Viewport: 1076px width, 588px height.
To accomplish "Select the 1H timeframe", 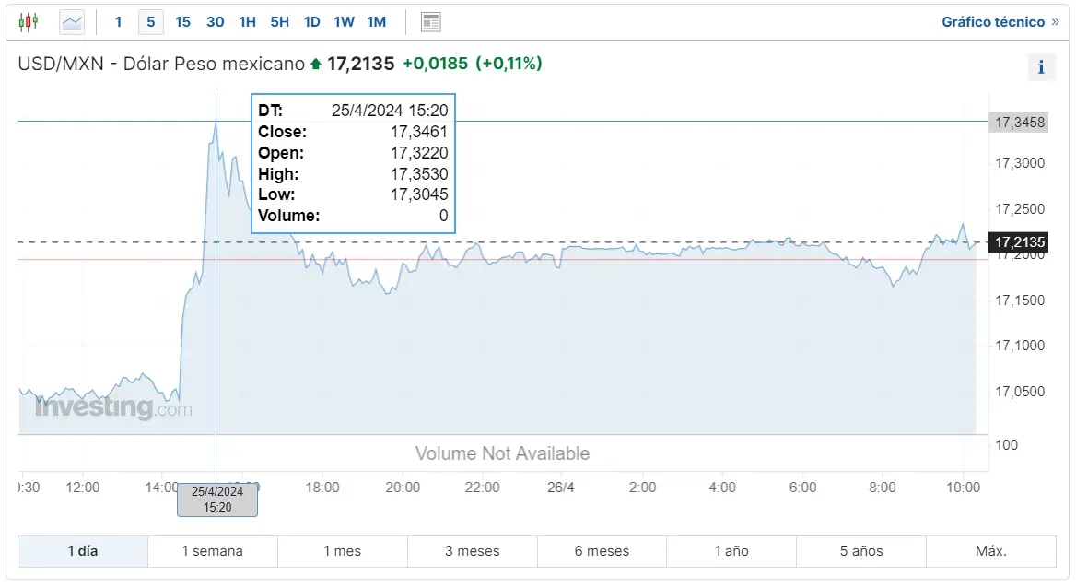I will point(247,21).
